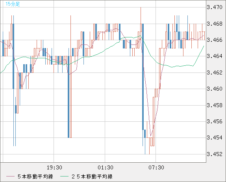Click the 3.460 price axis label
Screen dimensions: 226x182
[x=215, y=89]
